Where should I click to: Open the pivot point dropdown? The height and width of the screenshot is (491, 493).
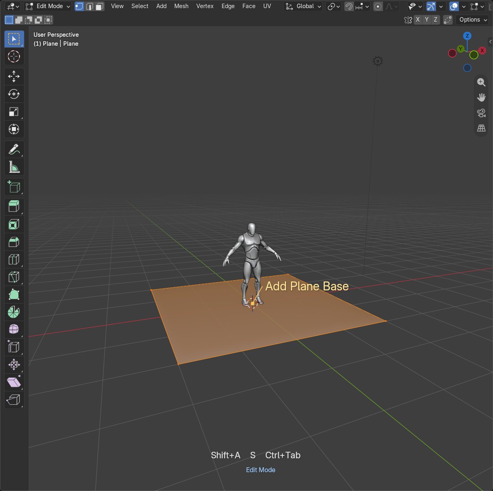coord(334,6)
